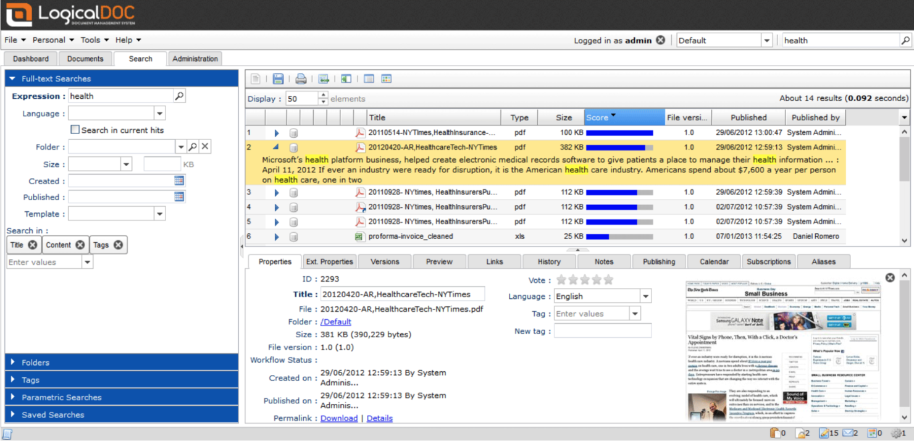Remove the Content search-in chip
Screen dimensions: 914x441
80,245
